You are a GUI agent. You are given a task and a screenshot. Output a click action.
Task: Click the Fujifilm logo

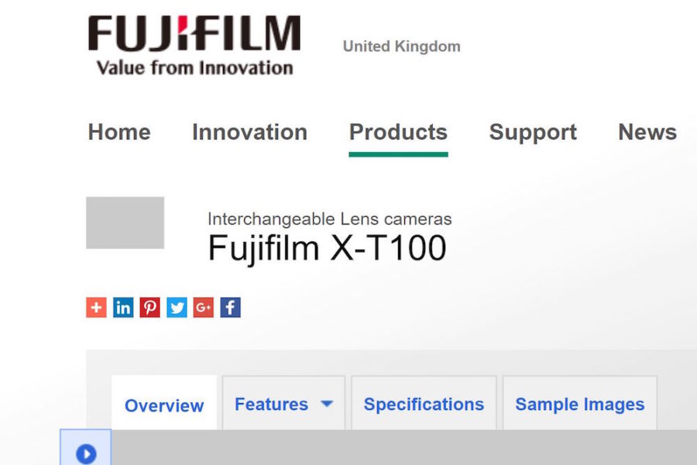click(194, 45)
